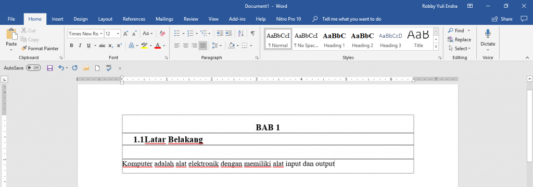Switch to the Design tab
The height and width of the screenshot is (187, 533).
81,19
